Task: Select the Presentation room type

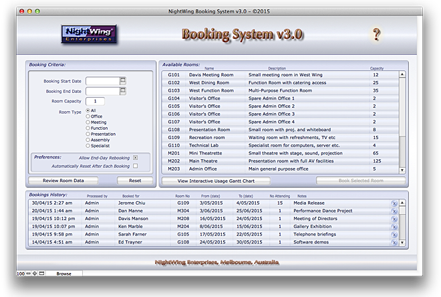Action: point(88,134)
